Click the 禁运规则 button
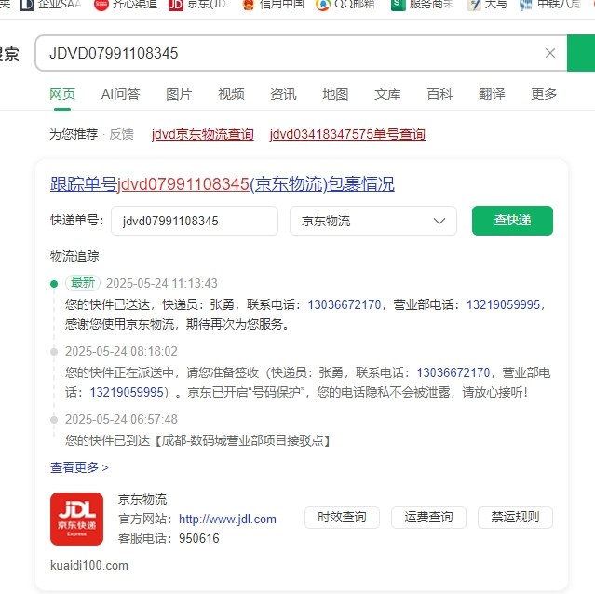The image size is (595, 594). [515, 518]
